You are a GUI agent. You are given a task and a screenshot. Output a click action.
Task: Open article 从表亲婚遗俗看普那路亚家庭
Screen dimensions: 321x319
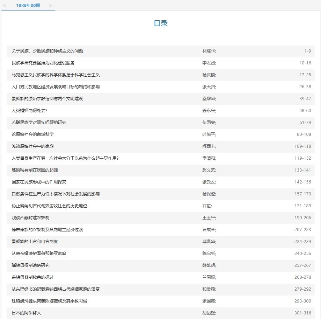[x=39, y=253]
